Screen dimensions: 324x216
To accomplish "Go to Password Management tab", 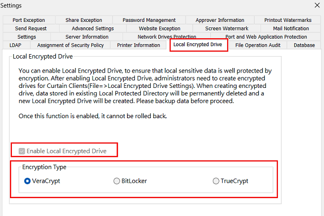I will 149,20.
